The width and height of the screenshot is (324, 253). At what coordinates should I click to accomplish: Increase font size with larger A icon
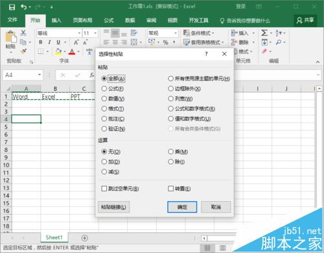pos(76,42)
